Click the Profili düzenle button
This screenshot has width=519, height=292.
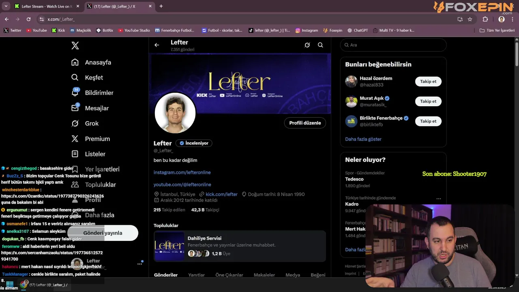tap(305, 123)
